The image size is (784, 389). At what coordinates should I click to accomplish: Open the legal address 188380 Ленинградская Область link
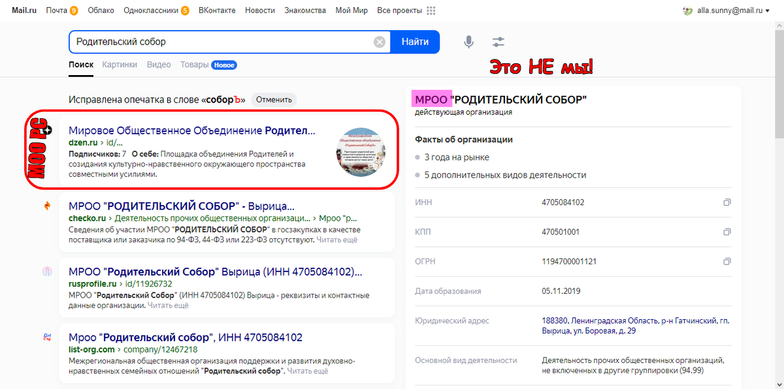pos(636,326)
